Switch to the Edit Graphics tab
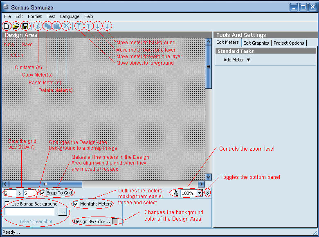The height and width of the screenshot is (237, 319). (x=256, y=43)
